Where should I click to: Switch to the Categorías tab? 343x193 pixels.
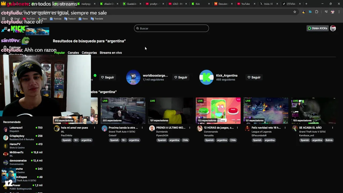(89, 53)
